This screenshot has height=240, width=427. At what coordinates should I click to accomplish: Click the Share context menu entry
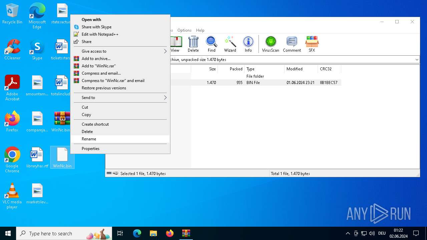120,42
